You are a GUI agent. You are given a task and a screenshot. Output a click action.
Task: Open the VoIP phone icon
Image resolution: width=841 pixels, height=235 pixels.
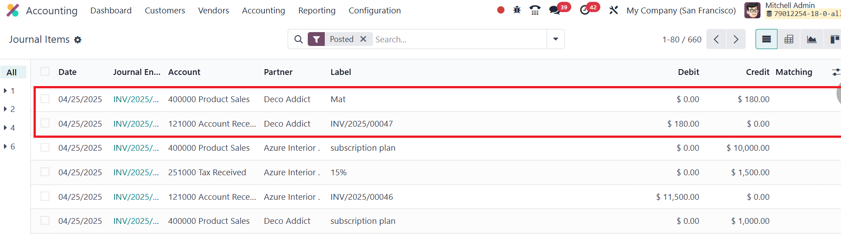coord(535,10)
